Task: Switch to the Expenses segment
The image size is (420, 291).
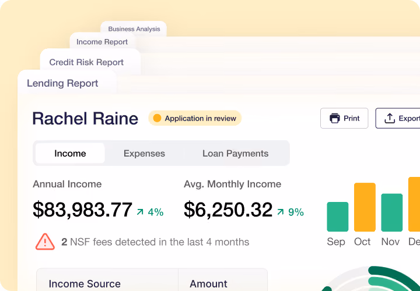Action: 144,154
